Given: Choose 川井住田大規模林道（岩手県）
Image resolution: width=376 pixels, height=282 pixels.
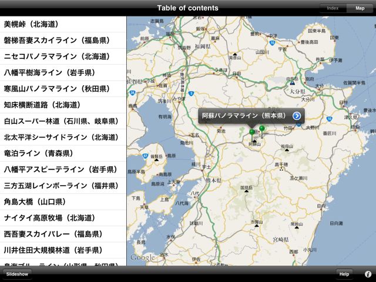Looking at the screenshot, I should pos(63,250).
